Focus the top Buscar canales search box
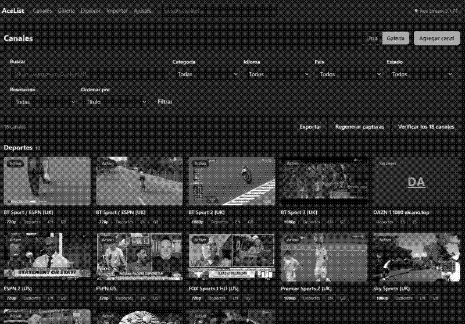 tap(219, 10)
